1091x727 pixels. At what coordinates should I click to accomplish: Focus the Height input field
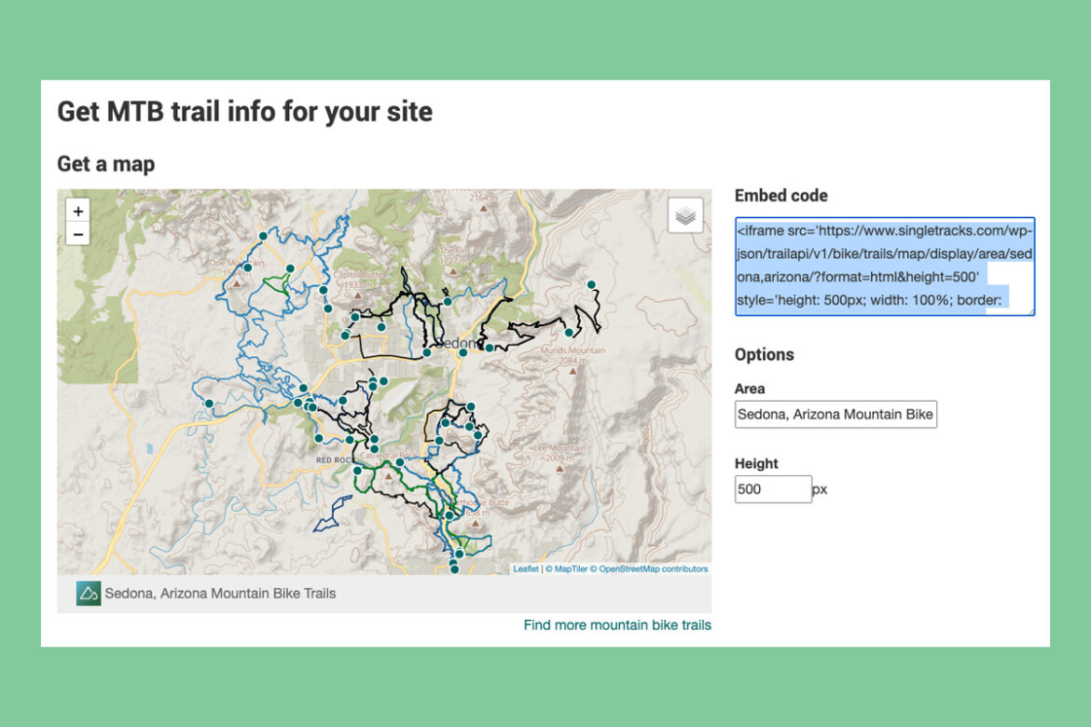point(773,489)
